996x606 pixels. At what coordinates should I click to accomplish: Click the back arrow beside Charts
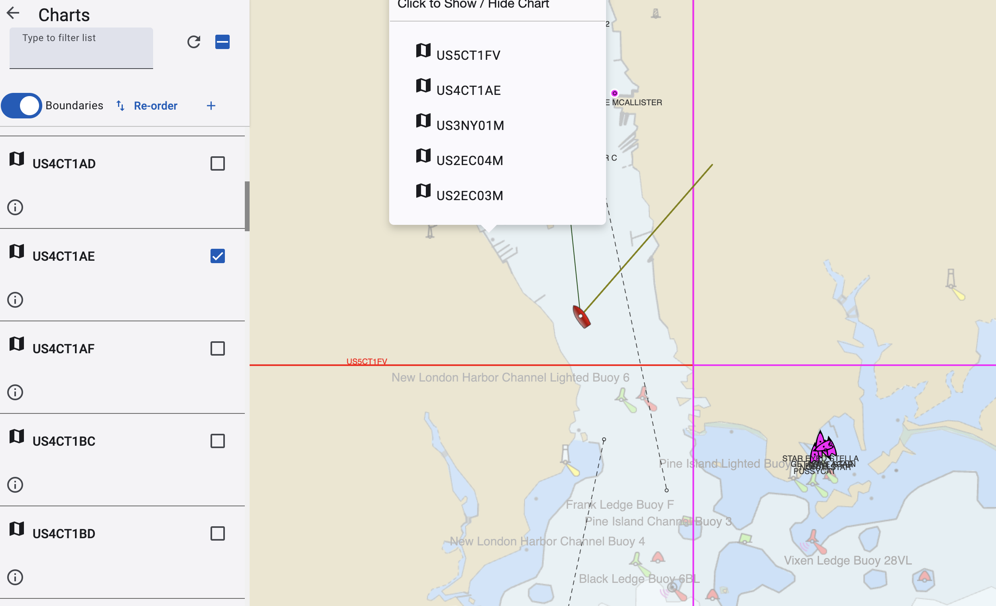point(13,13)
